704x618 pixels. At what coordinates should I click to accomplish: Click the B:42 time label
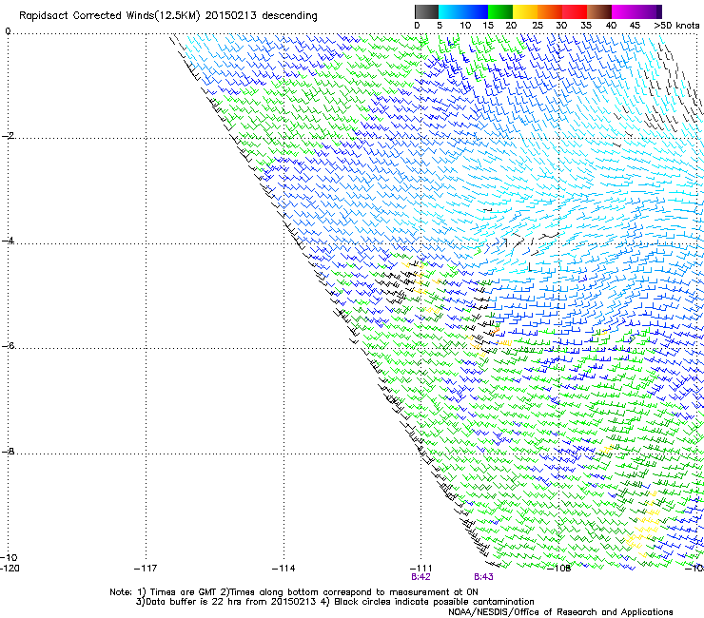click(x=420, y=577)
